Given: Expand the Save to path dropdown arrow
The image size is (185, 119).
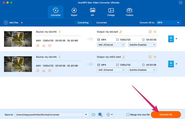Looking at the screenshot, I should pos(86,114).
